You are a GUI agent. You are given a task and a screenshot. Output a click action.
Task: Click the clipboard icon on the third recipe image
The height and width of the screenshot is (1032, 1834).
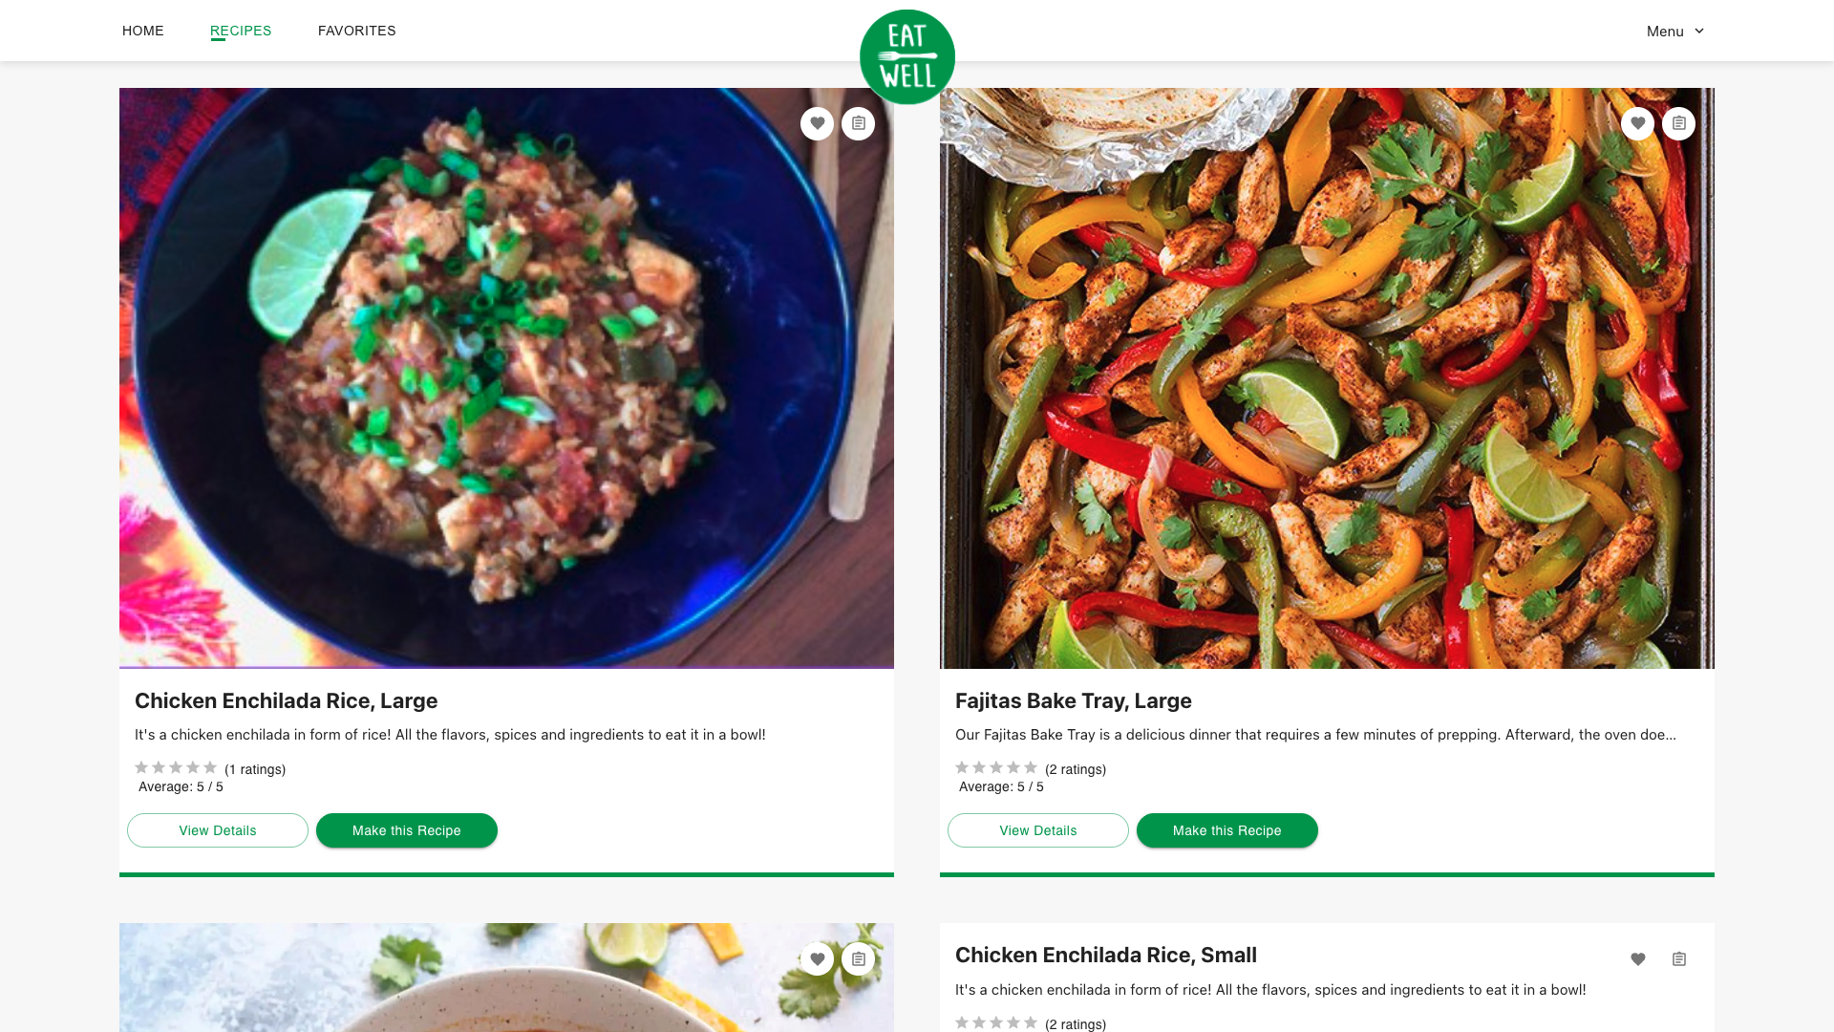click(858, 958)
